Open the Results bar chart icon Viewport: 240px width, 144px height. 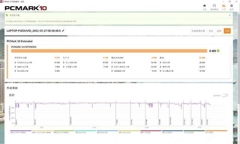(x=224, y=6)
